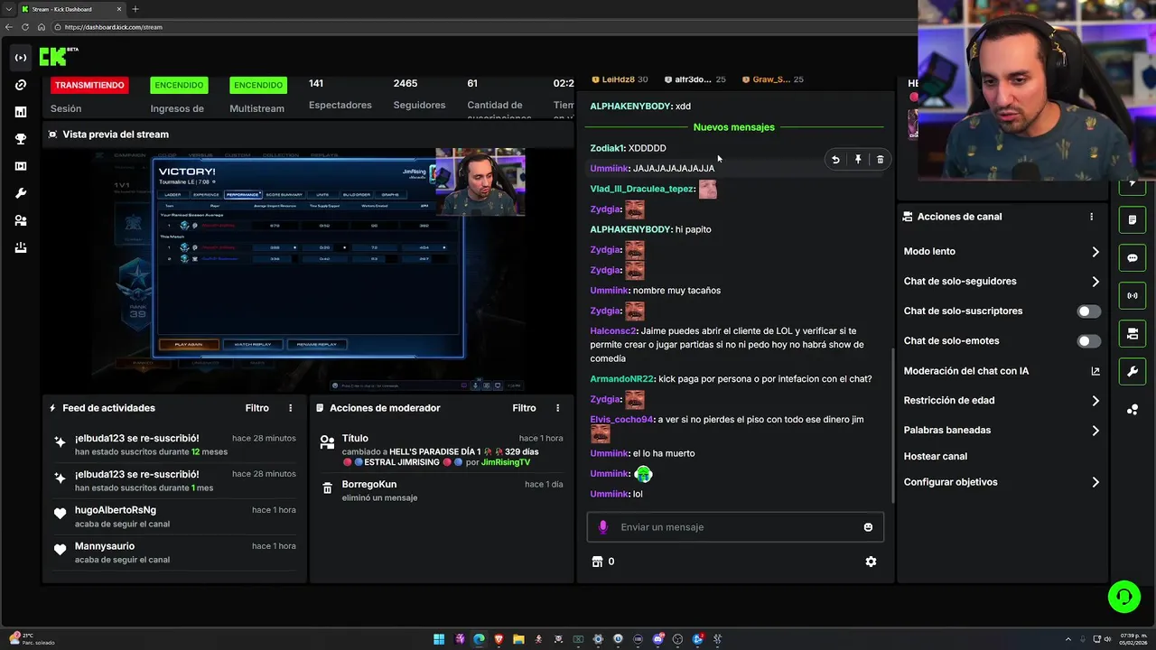Image resolution: width=1156 pixels, height=650 pixels.
Task: Click the three-dots cluster icon on right rail
Action: click(1133, 410)
